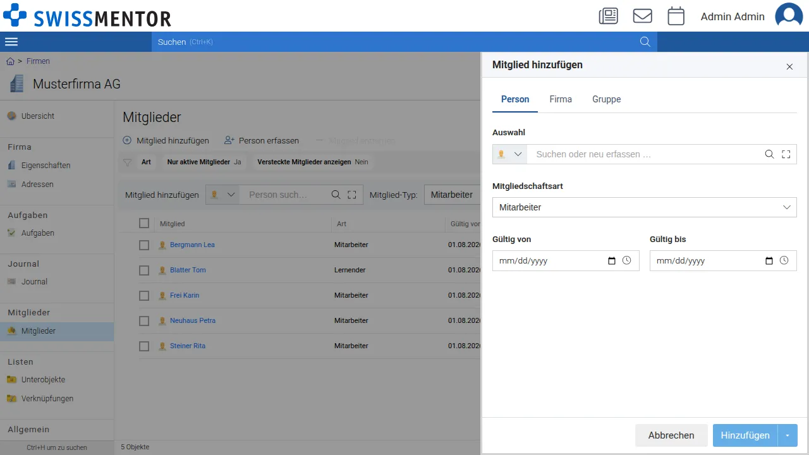Open Eigenschaften in the sidebar

click(57, 166)
